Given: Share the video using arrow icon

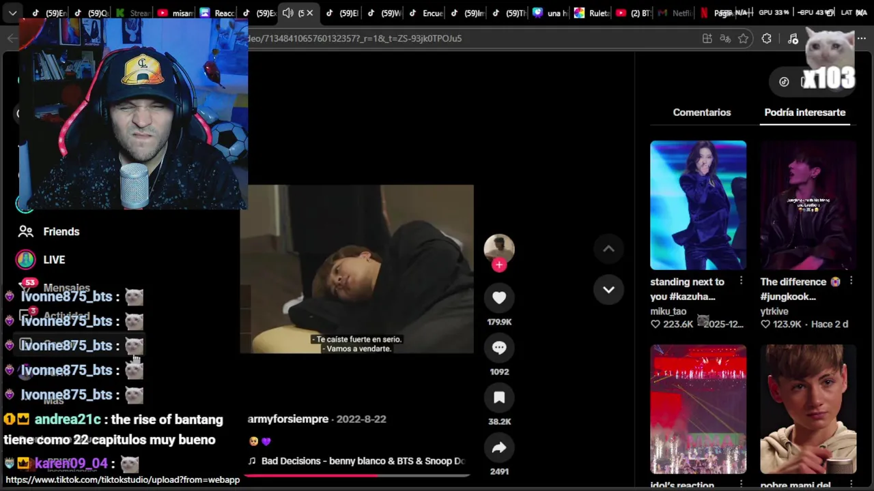Looking at the screenshot, I should (x=499, y=447).
